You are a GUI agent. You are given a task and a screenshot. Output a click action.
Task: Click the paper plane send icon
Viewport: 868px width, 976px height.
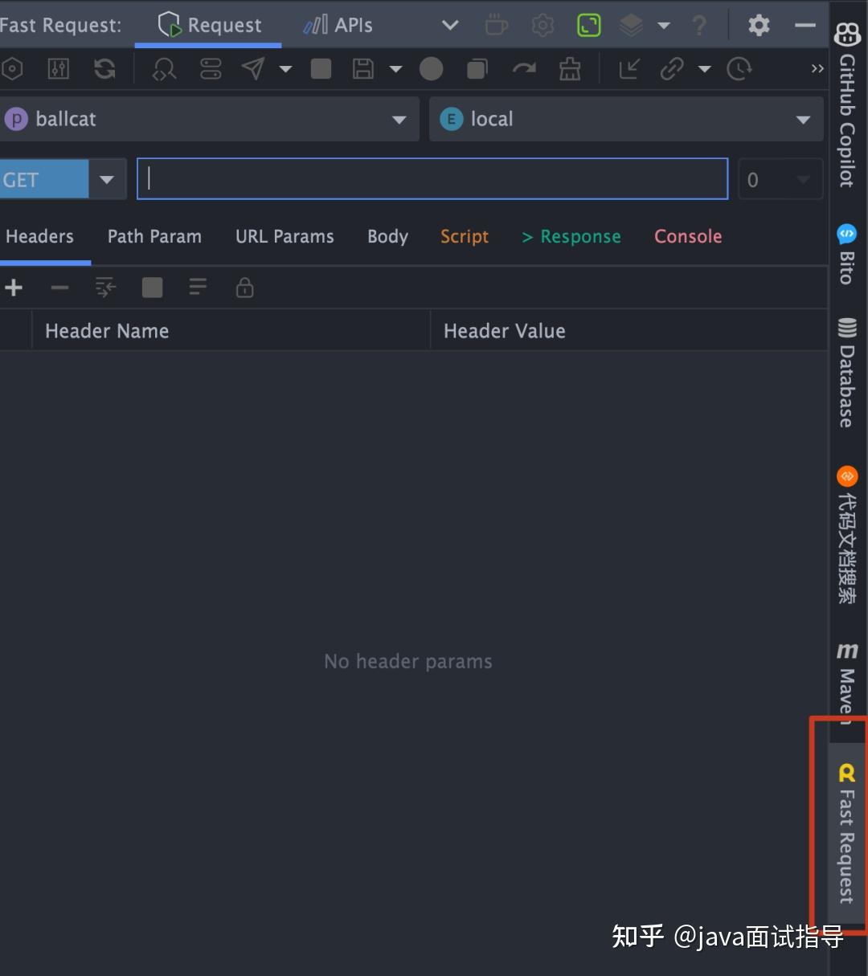253,69
